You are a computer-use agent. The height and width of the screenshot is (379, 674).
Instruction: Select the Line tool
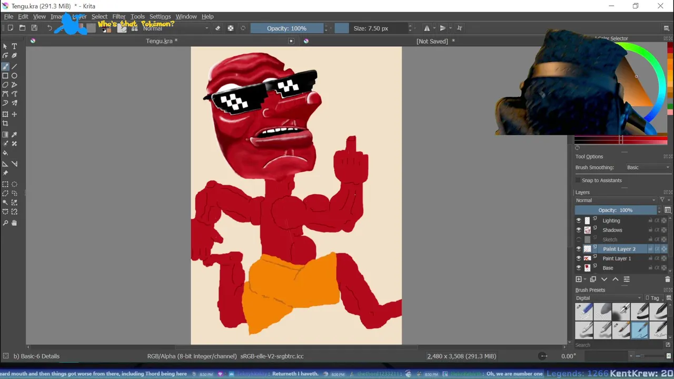(14, 66)
